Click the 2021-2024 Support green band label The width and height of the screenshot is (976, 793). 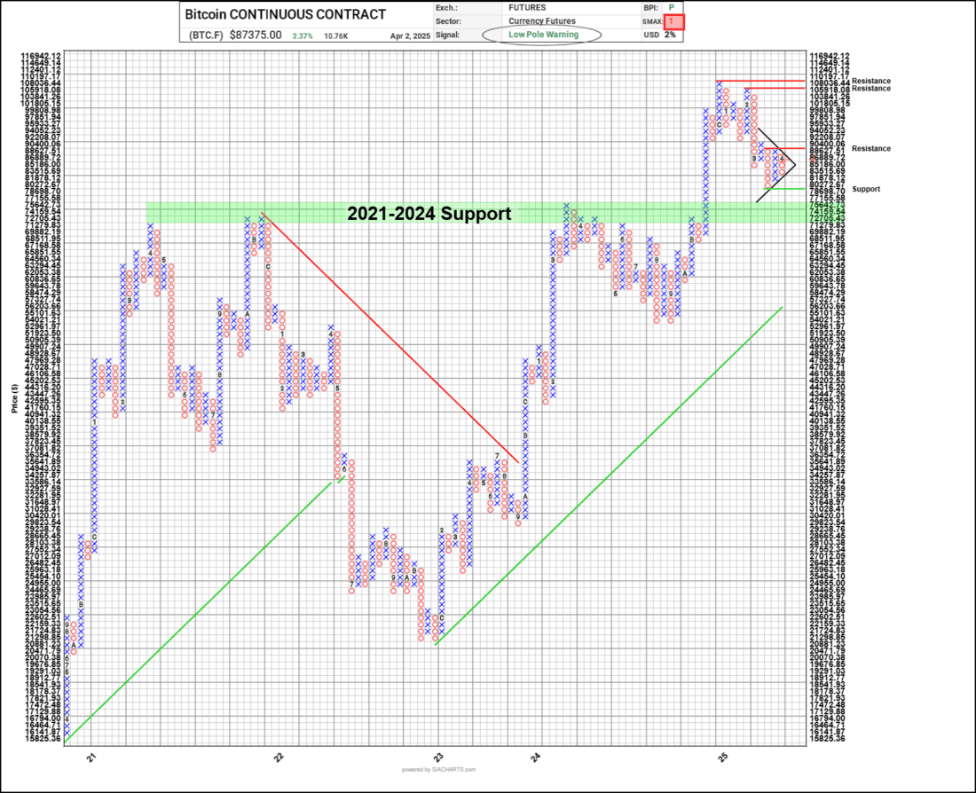pos(429,214)
